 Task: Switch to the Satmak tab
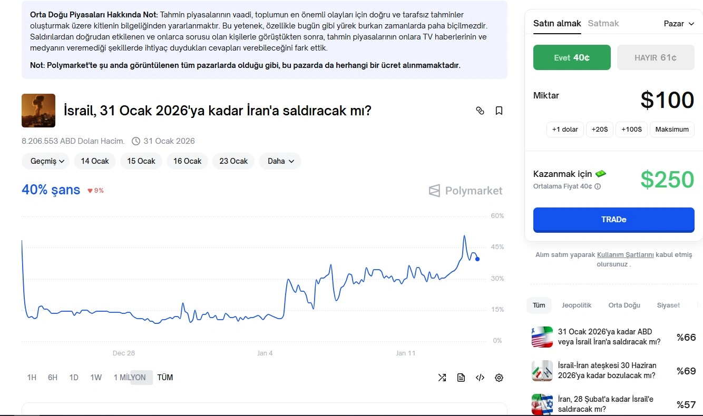603,24
